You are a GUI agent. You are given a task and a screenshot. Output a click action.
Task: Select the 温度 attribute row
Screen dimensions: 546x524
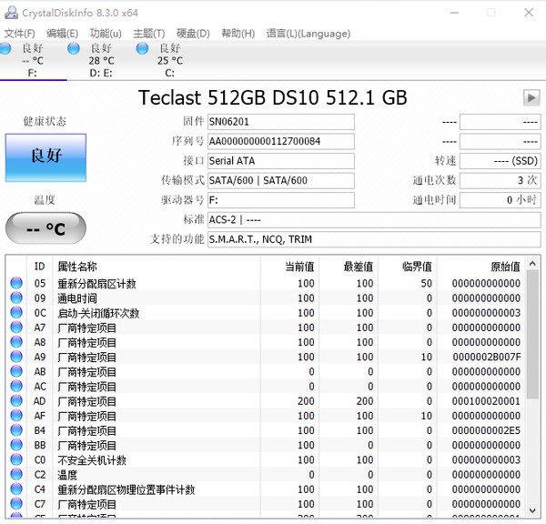(x=266, y=474)
